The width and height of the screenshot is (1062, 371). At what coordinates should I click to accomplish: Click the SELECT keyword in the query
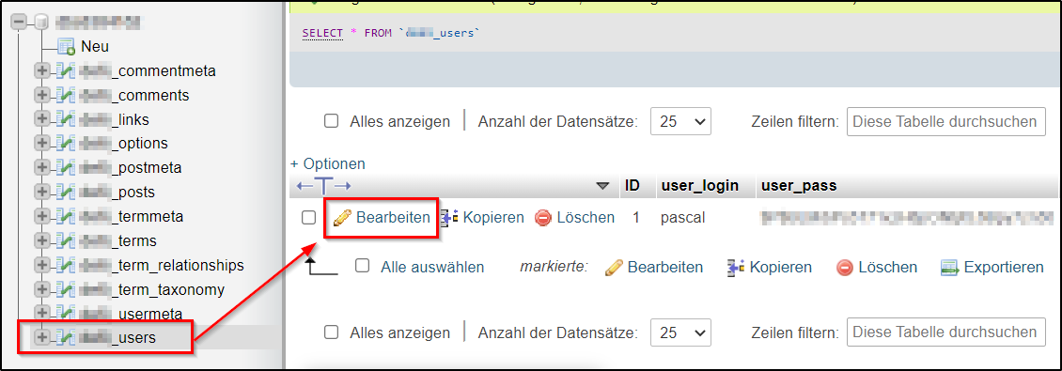(x=322, y=33)
